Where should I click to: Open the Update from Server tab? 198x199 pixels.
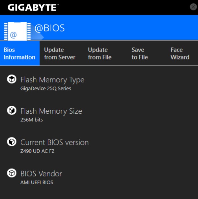tap(60, 54)
